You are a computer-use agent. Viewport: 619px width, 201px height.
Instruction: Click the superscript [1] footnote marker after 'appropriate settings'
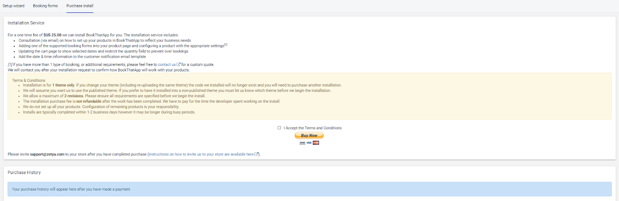coord(226,45)
